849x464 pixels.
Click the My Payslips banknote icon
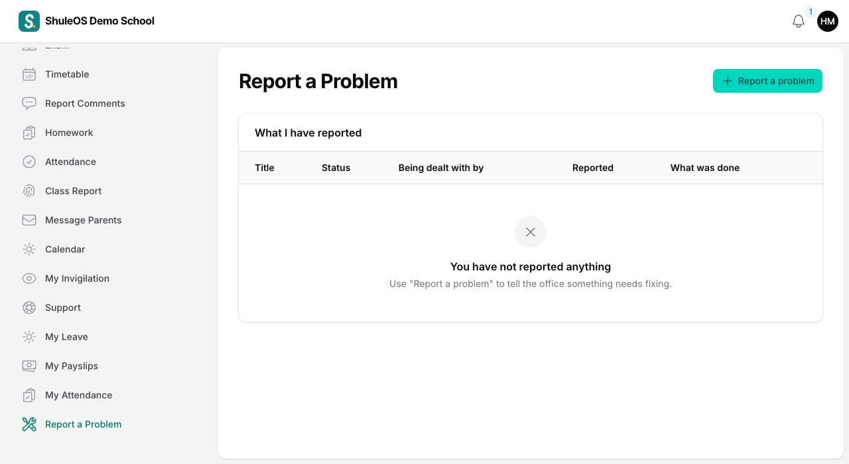point(29,366)
